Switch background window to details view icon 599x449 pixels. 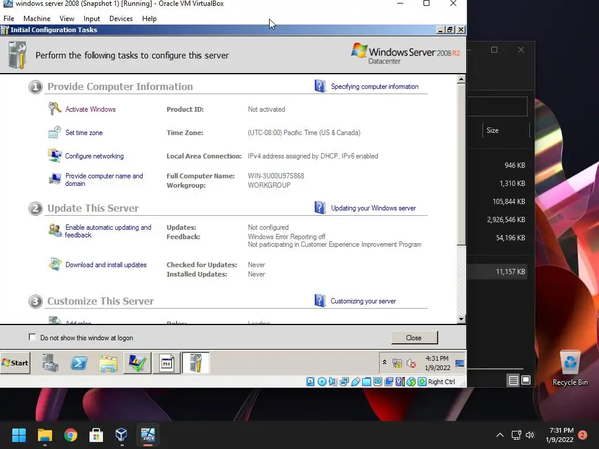(513, 380)
